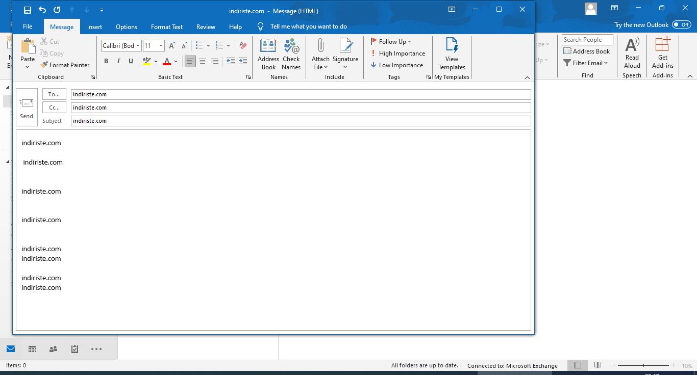The width and height of the screenshot is (697, 375).
Task: Click Cut in Clipboard group
Action: click(50, 41)
